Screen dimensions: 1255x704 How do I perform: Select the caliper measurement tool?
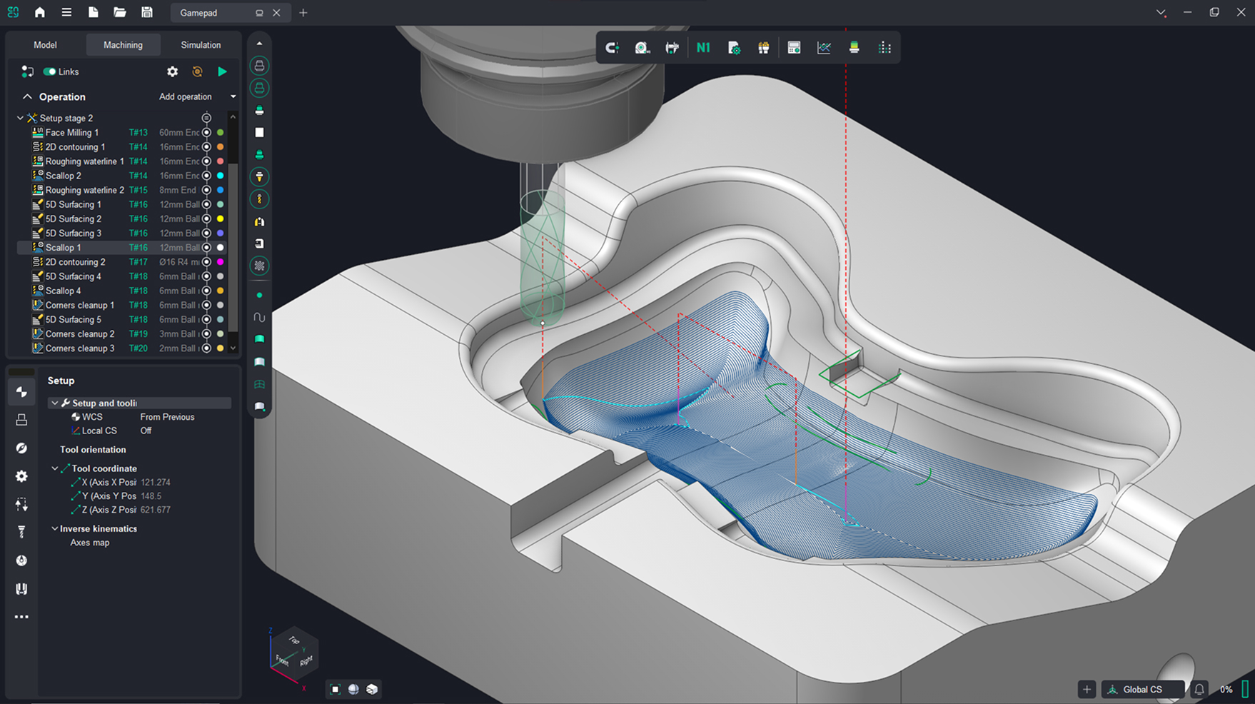[x=672, y=48]
